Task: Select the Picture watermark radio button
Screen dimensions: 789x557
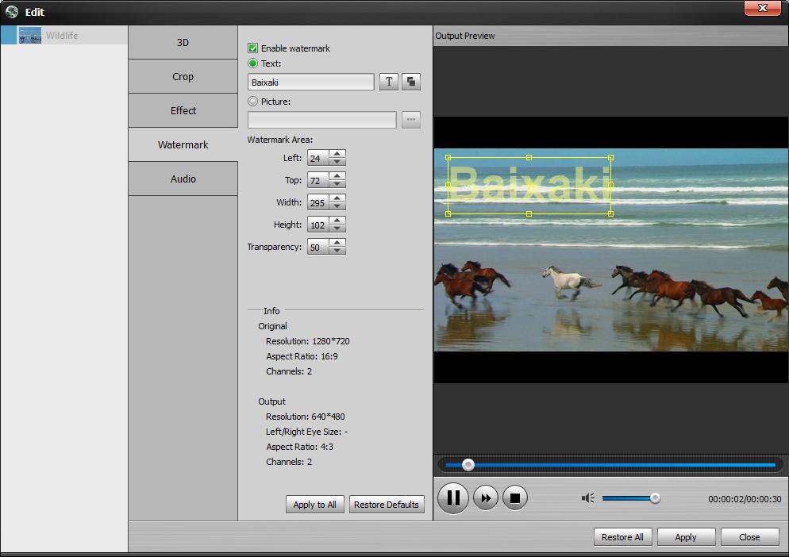Action: click(x=254, y=102)
